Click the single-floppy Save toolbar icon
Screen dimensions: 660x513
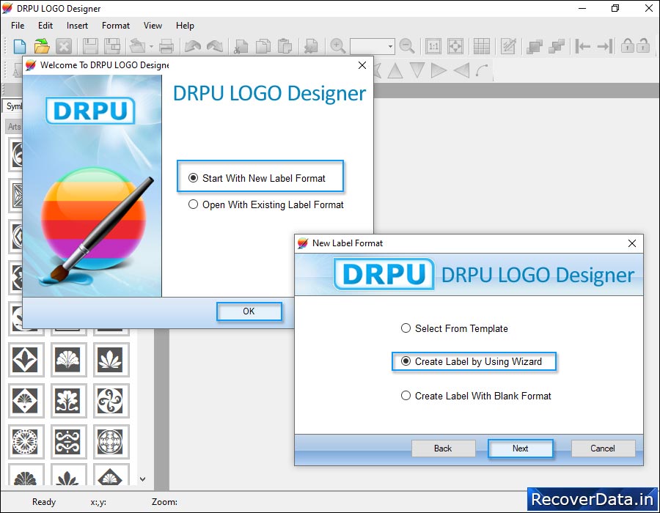click(90, 46)
